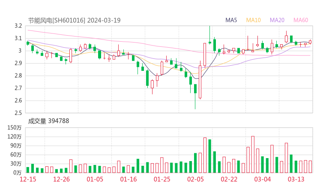Select the last candlestick on the chart
The image size is (317, 189).
coord(310,42)
